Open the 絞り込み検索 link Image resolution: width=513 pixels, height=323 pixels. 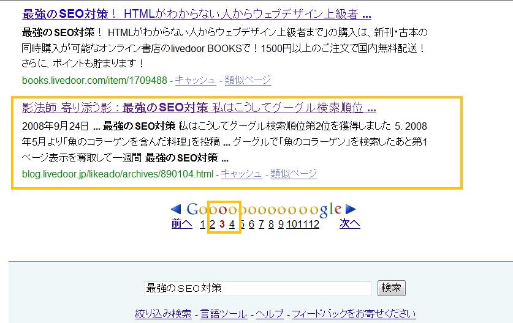tap(163, 314)
